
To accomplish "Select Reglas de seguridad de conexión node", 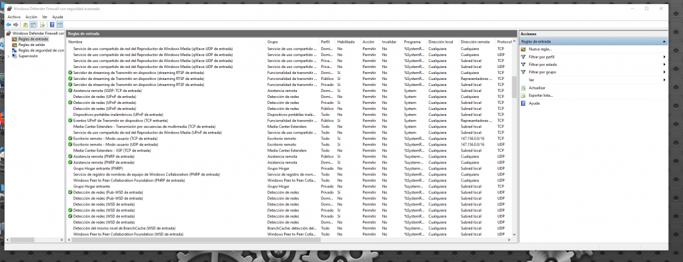I will tap(41, 50).
